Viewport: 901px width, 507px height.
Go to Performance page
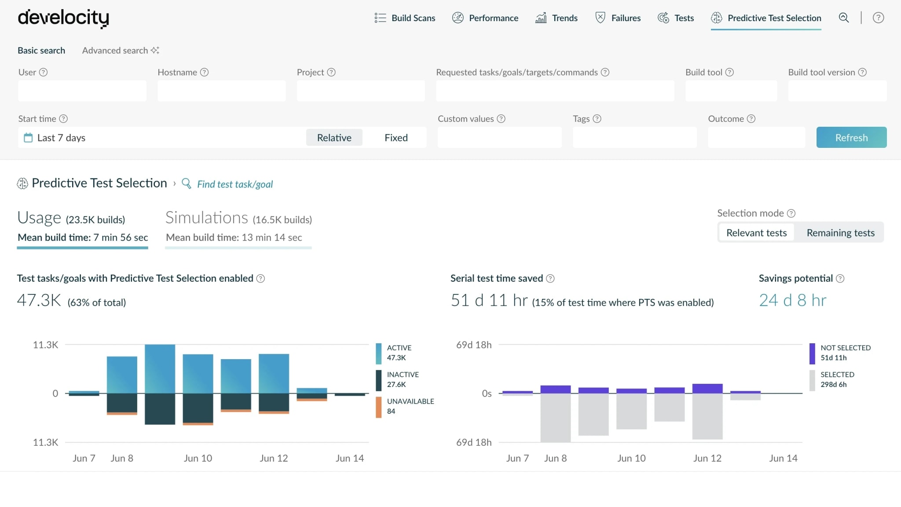click(485, 18)
